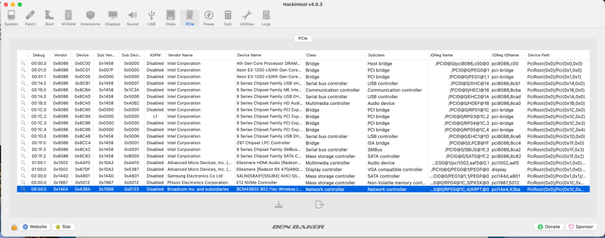
Task: Sort by Device Name column header
Action: coord(270,55)
